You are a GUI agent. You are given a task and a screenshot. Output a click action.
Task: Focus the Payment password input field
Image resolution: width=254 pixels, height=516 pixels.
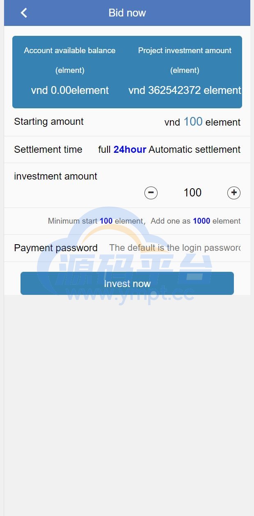point(175,248)
